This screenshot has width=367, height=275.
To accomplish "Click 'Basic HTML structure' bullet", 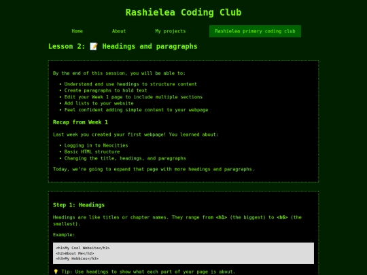I will click(92, 152).
